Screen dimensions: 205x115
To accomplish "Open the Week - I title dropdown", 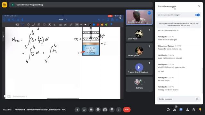I will tap(63, 20).
